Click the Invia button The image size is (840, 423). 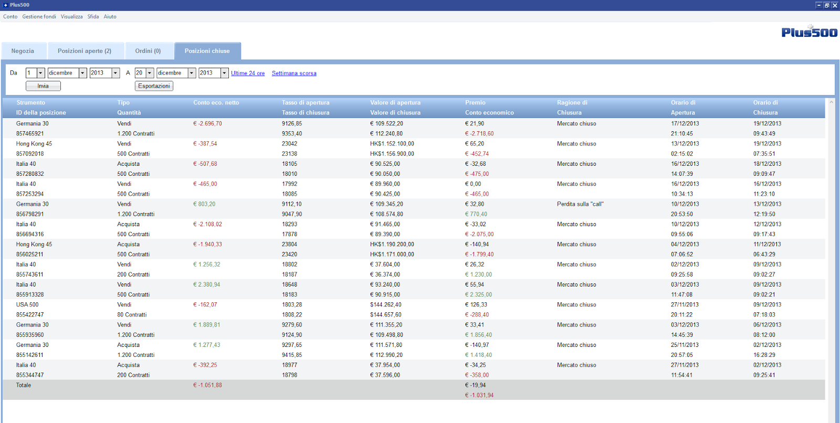tap(43, 86)
